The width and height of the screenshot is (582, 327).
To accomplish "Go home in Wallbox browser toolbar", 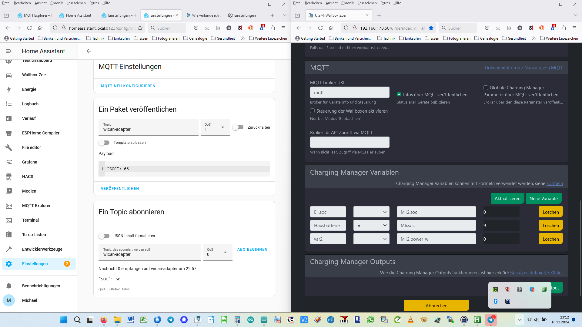I will pos(331,28).
